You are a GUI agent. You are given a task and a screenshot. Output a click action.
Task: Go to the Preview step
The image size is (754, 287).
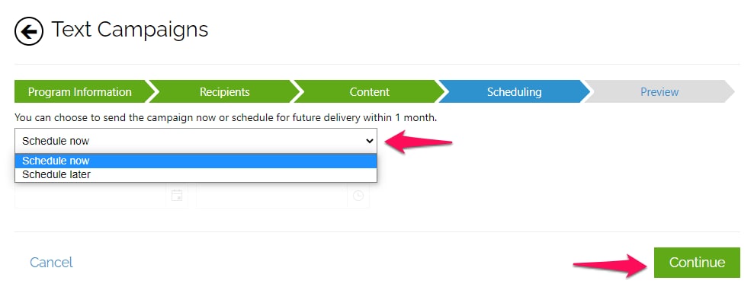point(659,91)
